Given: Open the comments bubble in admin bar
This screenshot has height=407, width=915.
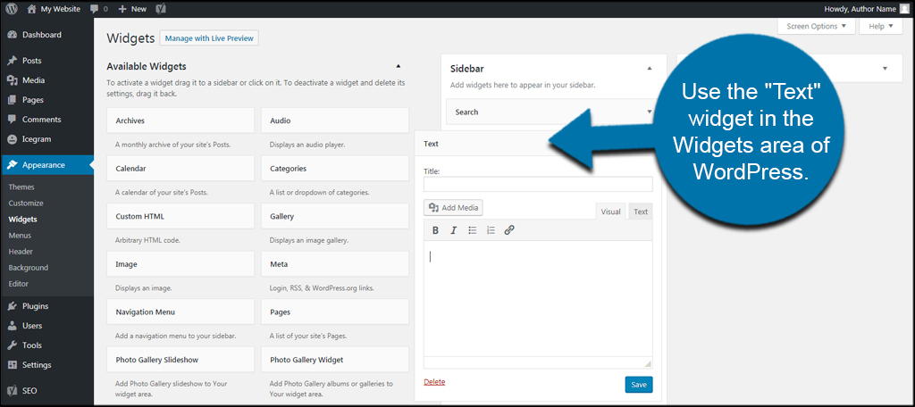Looking at the screenshot, I should coord(99,9).
